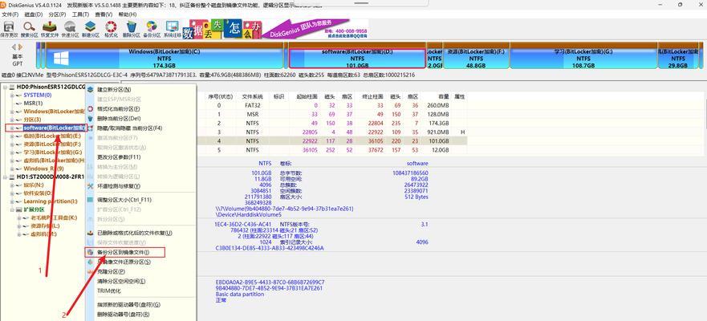
Task: Click the 备份分区 toolbar icon
Action: pyautogui.click(x=152, y=29)
